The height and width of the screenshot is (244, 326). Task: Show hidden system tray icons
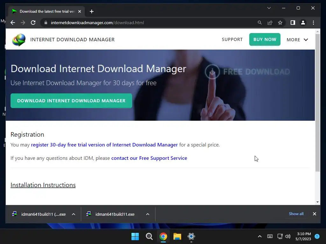click(260, 236)
